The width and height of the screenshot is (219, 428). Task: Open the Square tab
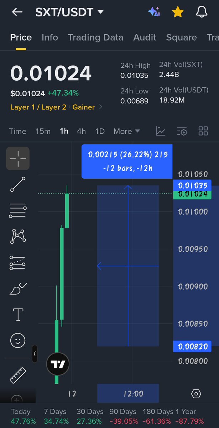(x=181, y=37)
